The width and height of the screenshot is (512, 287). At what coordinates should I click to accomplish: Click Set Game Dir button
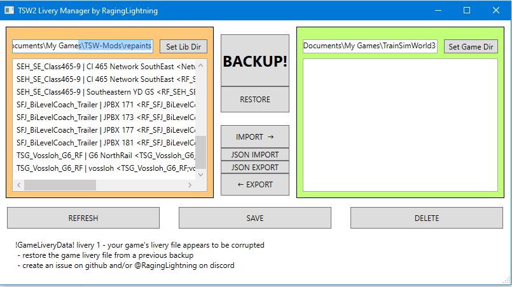[471, 46]
